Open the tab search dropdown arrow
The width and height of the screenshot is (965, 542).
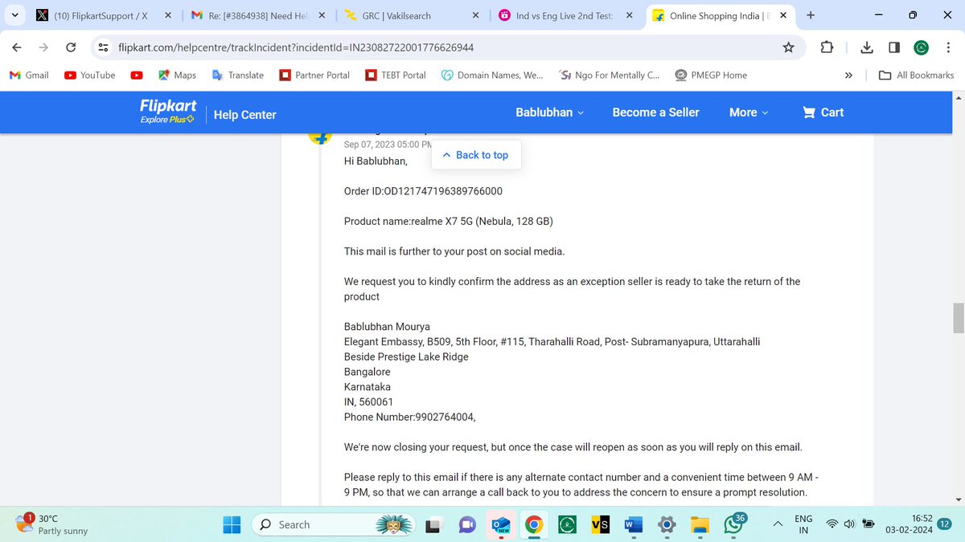point(14,15)
